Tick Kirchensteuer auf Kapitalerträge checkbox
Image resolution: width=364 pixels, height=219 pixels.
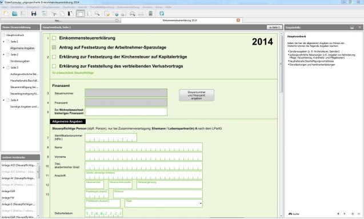(x=54, y=57)
